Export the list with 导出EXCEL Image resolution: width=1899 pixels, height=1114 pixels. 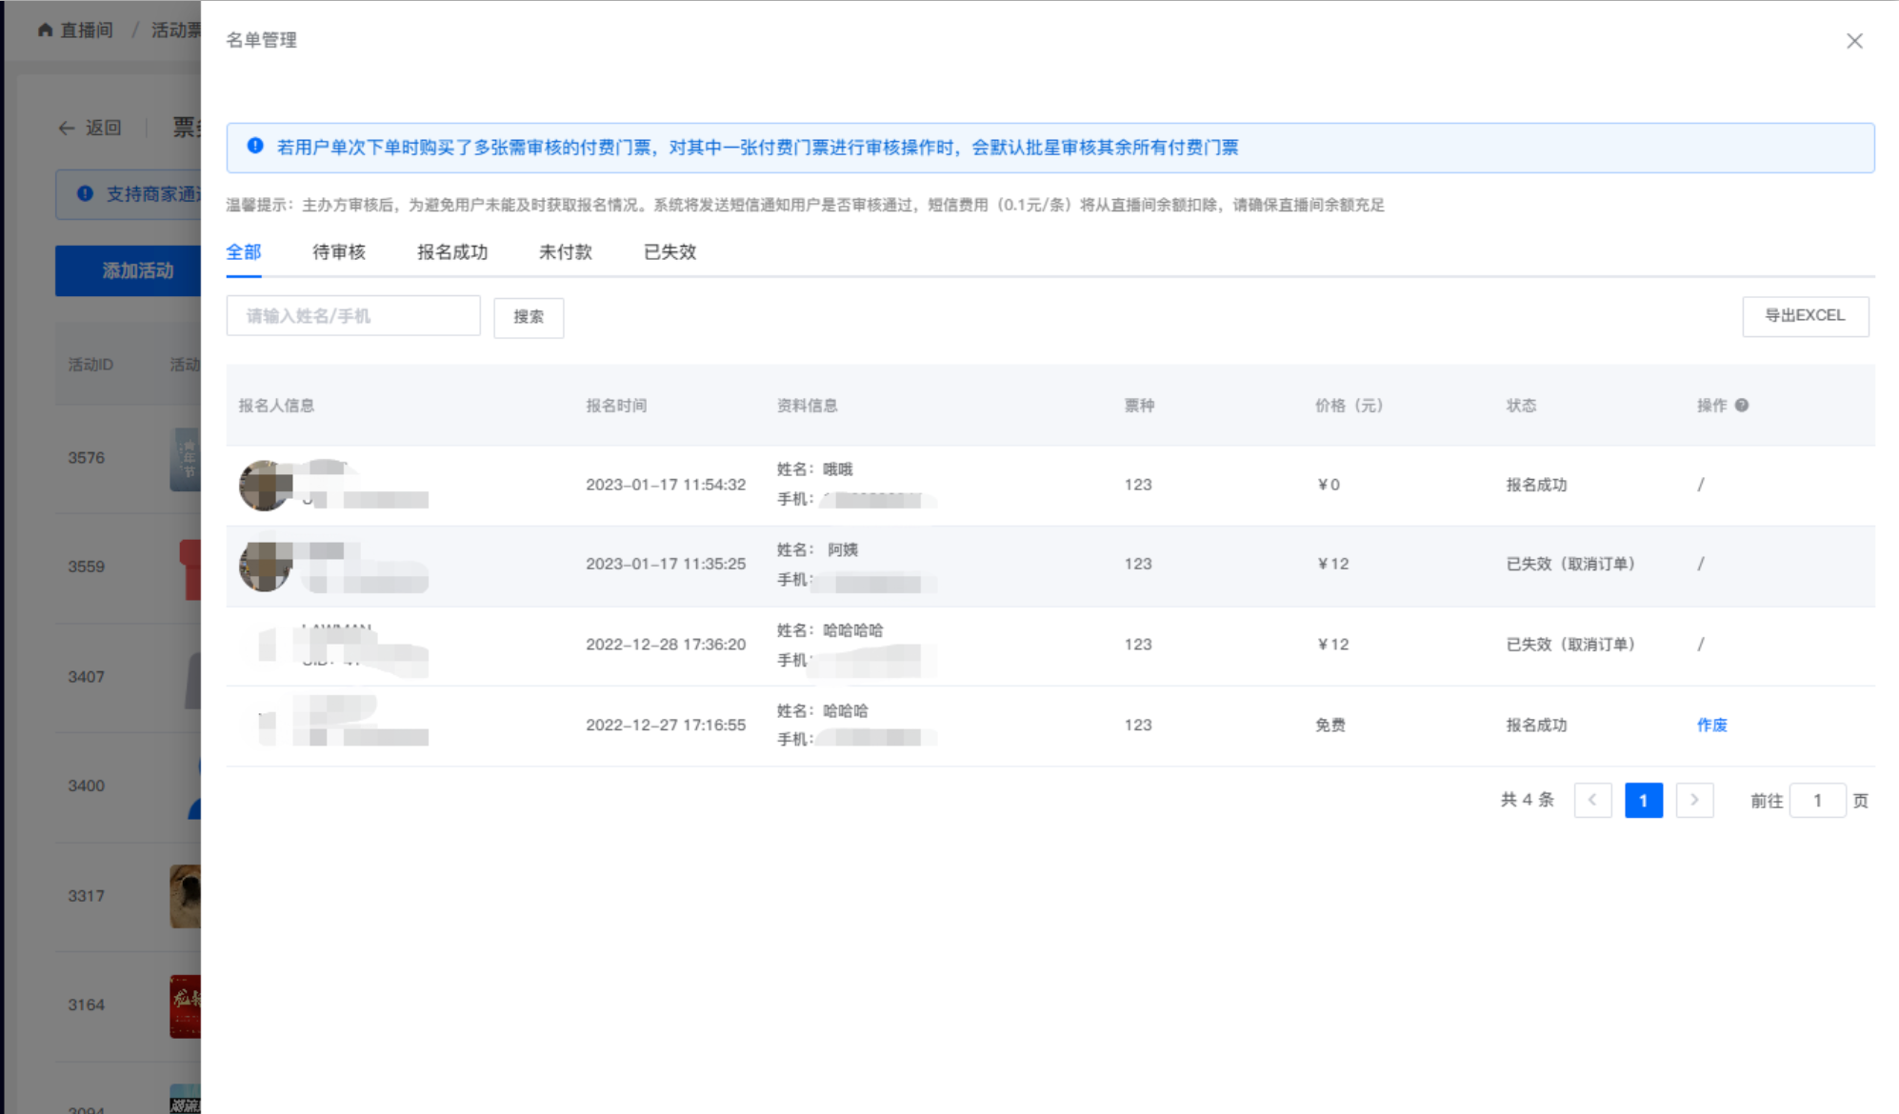point(1805,316)
